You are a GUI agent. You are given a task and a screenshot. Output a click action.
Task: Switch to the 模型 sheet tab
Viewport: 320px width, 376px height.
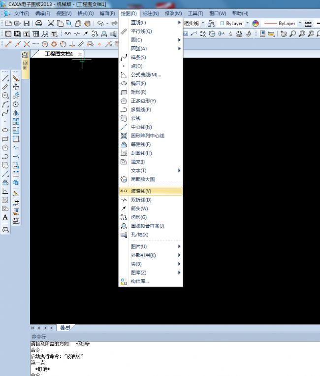point(65,328)
